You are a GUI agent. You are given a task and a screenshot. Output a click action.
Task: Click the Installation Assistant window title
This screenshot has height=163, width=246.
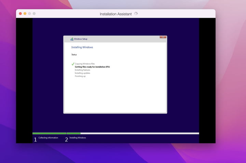click(115, 14)
